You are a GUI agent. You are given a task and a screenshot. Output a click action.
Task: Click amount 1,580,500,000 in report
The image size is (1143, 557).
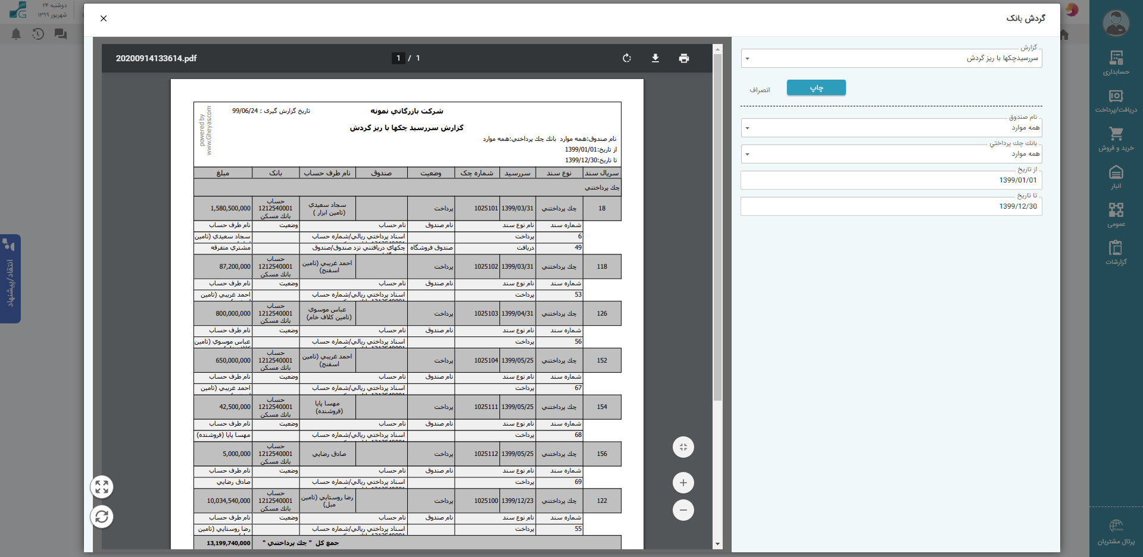pyautogui.click(x=230, y=209)
